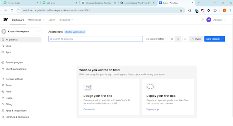View site information icon in address bar

[x=20, y=10]
